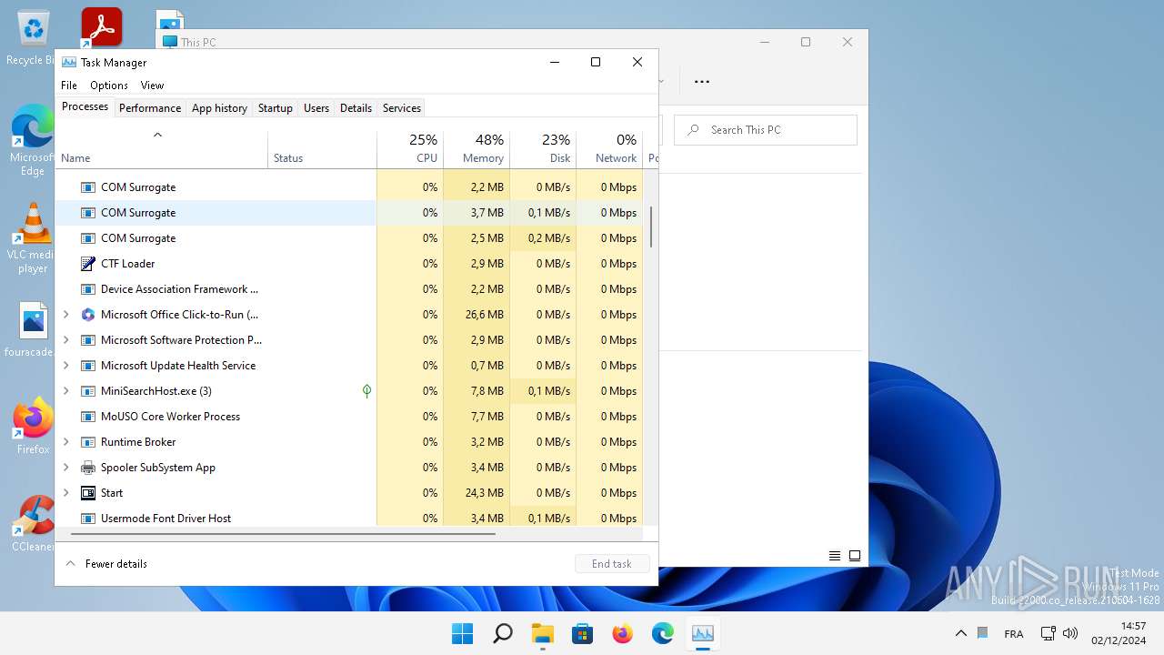The image size is (1164, 655).
Task: Sort by the Status column header
Action: [323, 149]
